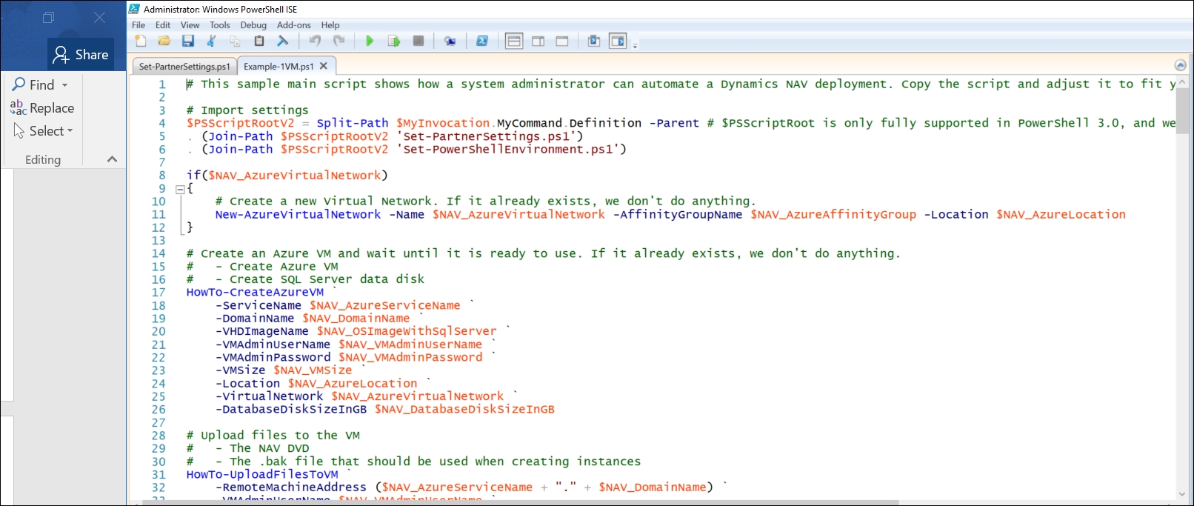
Task: Open the toolbar overflow options arrow
Action: tap(635, 45)
